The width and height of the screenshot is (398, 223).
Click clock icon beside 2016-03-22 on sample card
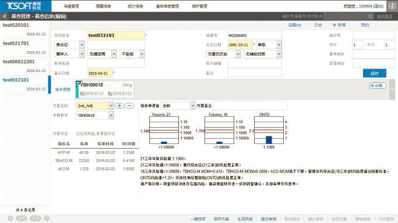pyautogui.click(x=110, y=94)
